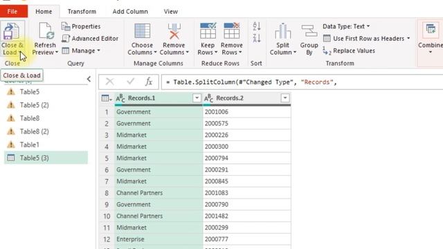Sort descending Z to A
The width and height of the screenshot is (443, 249).
[257, 38]
